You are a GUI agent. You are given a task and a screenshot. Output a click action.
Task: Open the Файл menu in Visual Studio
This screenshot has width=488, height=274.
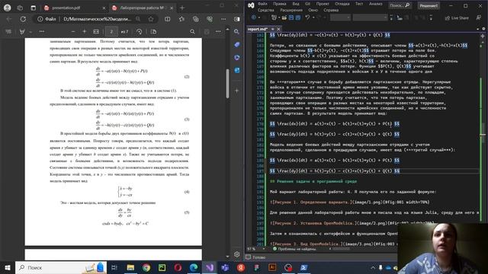click(x=262, y=4)
